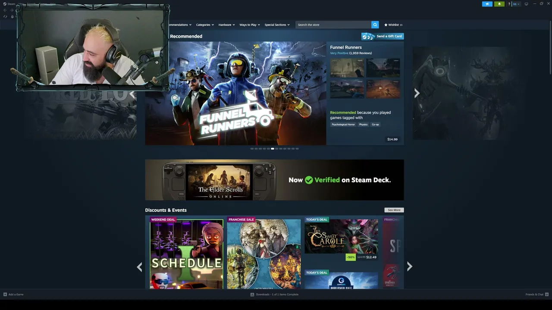Select the active highlighted carousel dot
The width and height of the screenshot is (552, 310).
tap(273, 149)
